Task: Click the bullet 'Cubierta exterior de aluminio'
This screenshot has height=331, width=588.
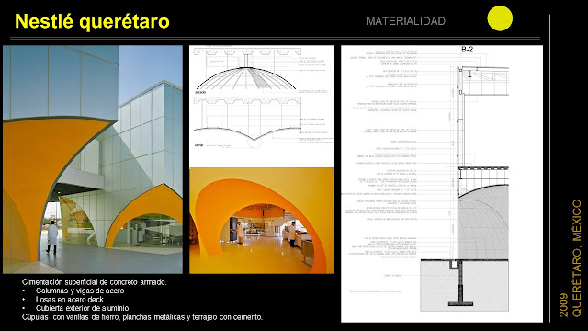Action: tap(82, 308)
